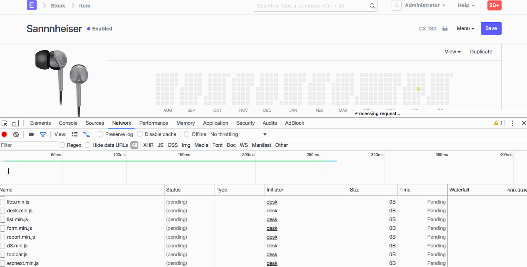Click the warning count indicator
This screenshot has width=527, height=267.
[x=498, y=123]
